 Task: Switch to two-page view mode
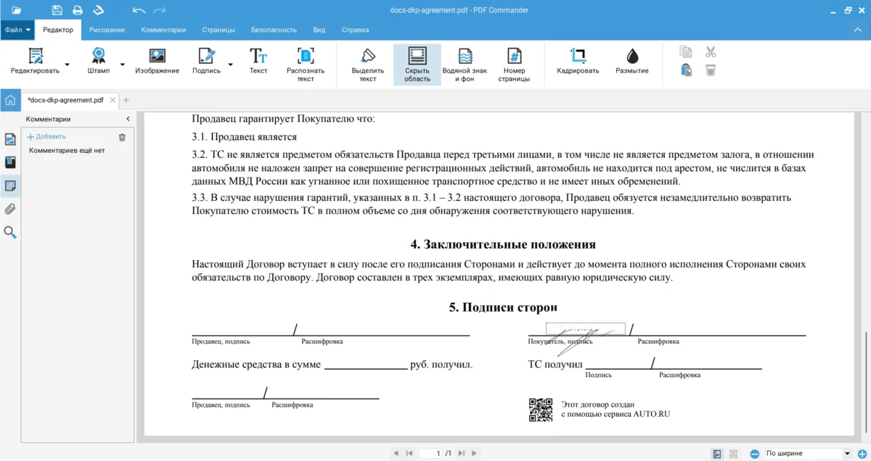click(x=733, y=454)
